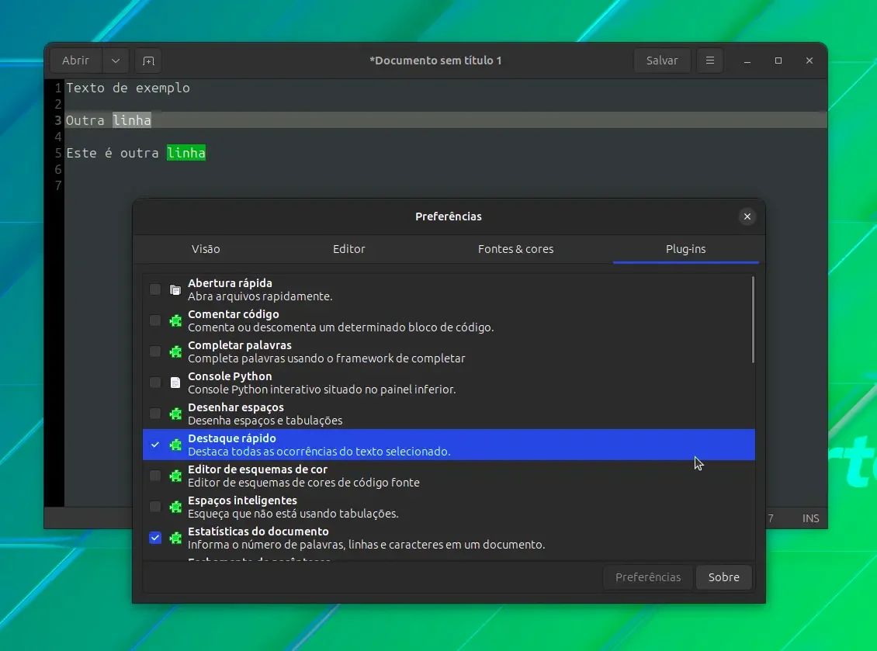
Task: Select the 'Completar palavras' plugin name
Action: pyautogui.click(x=239, y=345)
